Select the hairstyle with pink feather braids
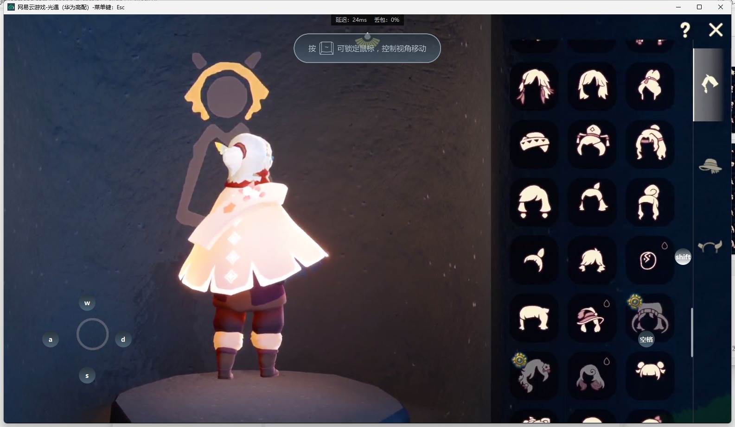This screenshot has width=735, height=427. pos(534,86)
